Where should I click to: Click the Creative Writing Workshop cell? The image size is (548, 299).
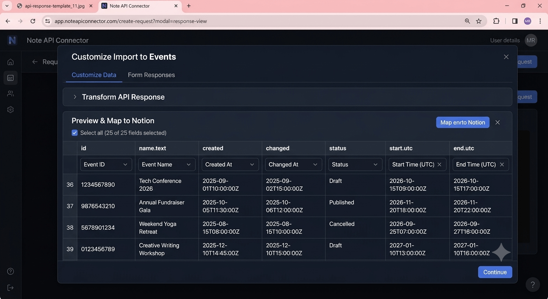pyautogui.click(x=167, y=249)
